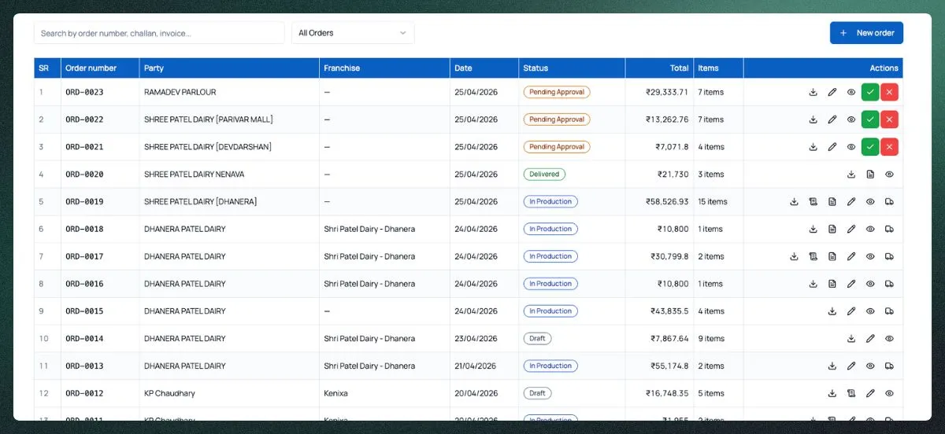Dispatch order ORD-0013 truck icon
The height and width of the screenshot is (434, 945).
click(889, 366)
